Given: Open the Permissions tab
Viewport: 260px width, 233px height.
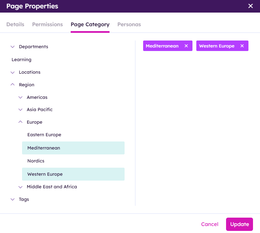Looking at the screenshot, I should [48, 24].
